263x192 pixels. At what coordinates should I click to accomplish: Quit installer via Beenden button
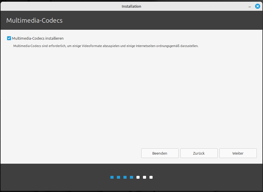tap(160, 153)
